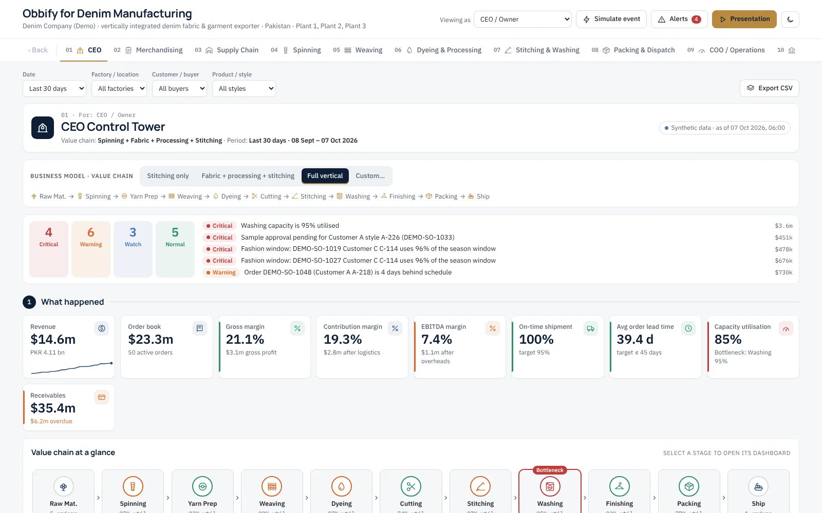Click tab 10 building icon
This screenshot has height=513, width=822.
coord(792,50)
